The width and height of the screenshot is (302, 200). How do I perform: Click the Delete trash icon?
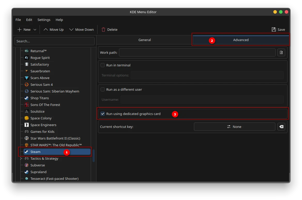pyautogui.click(x=103, y=30)
